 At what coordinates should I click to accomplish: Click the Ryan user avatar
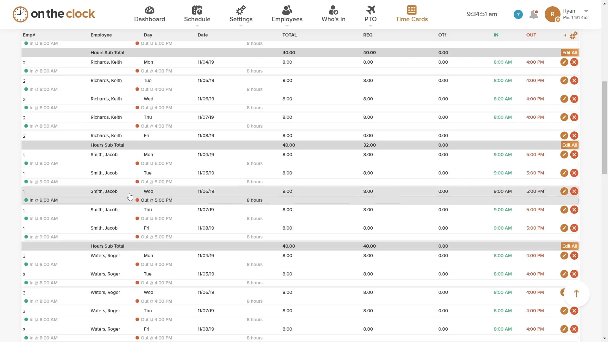point(552,14)
